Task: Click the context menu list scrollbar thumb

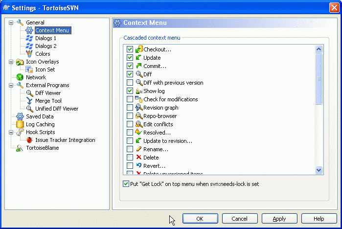Action: click(319, 78)
